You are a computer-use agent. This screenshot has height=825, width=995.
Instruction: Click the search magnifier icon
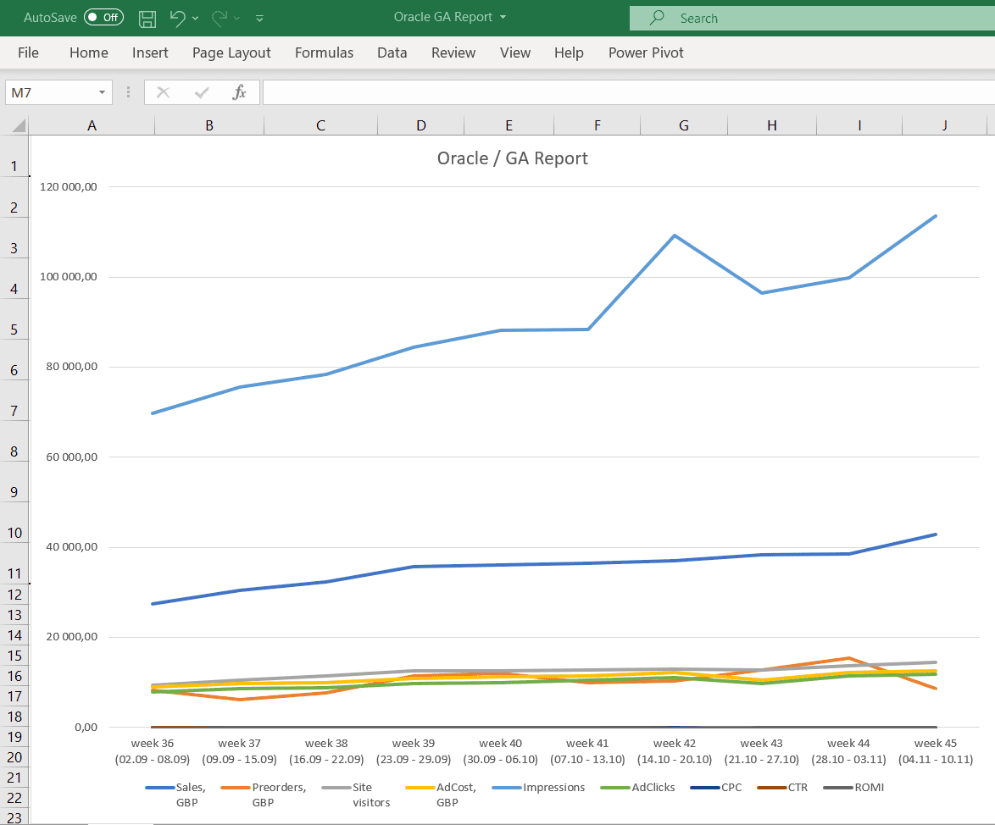click(x=657, y=18)
